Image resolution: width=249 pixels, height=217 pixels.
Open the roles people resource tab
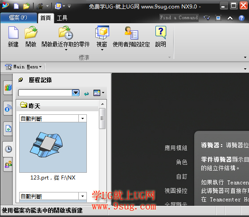coord(8,164)
